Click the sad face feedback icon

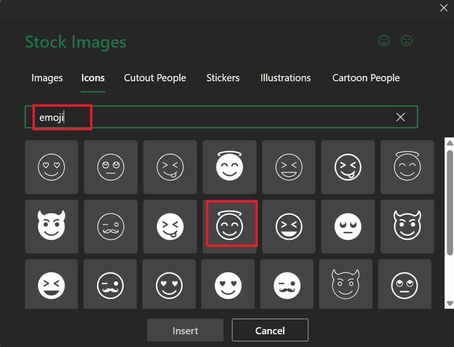[407, 41]
